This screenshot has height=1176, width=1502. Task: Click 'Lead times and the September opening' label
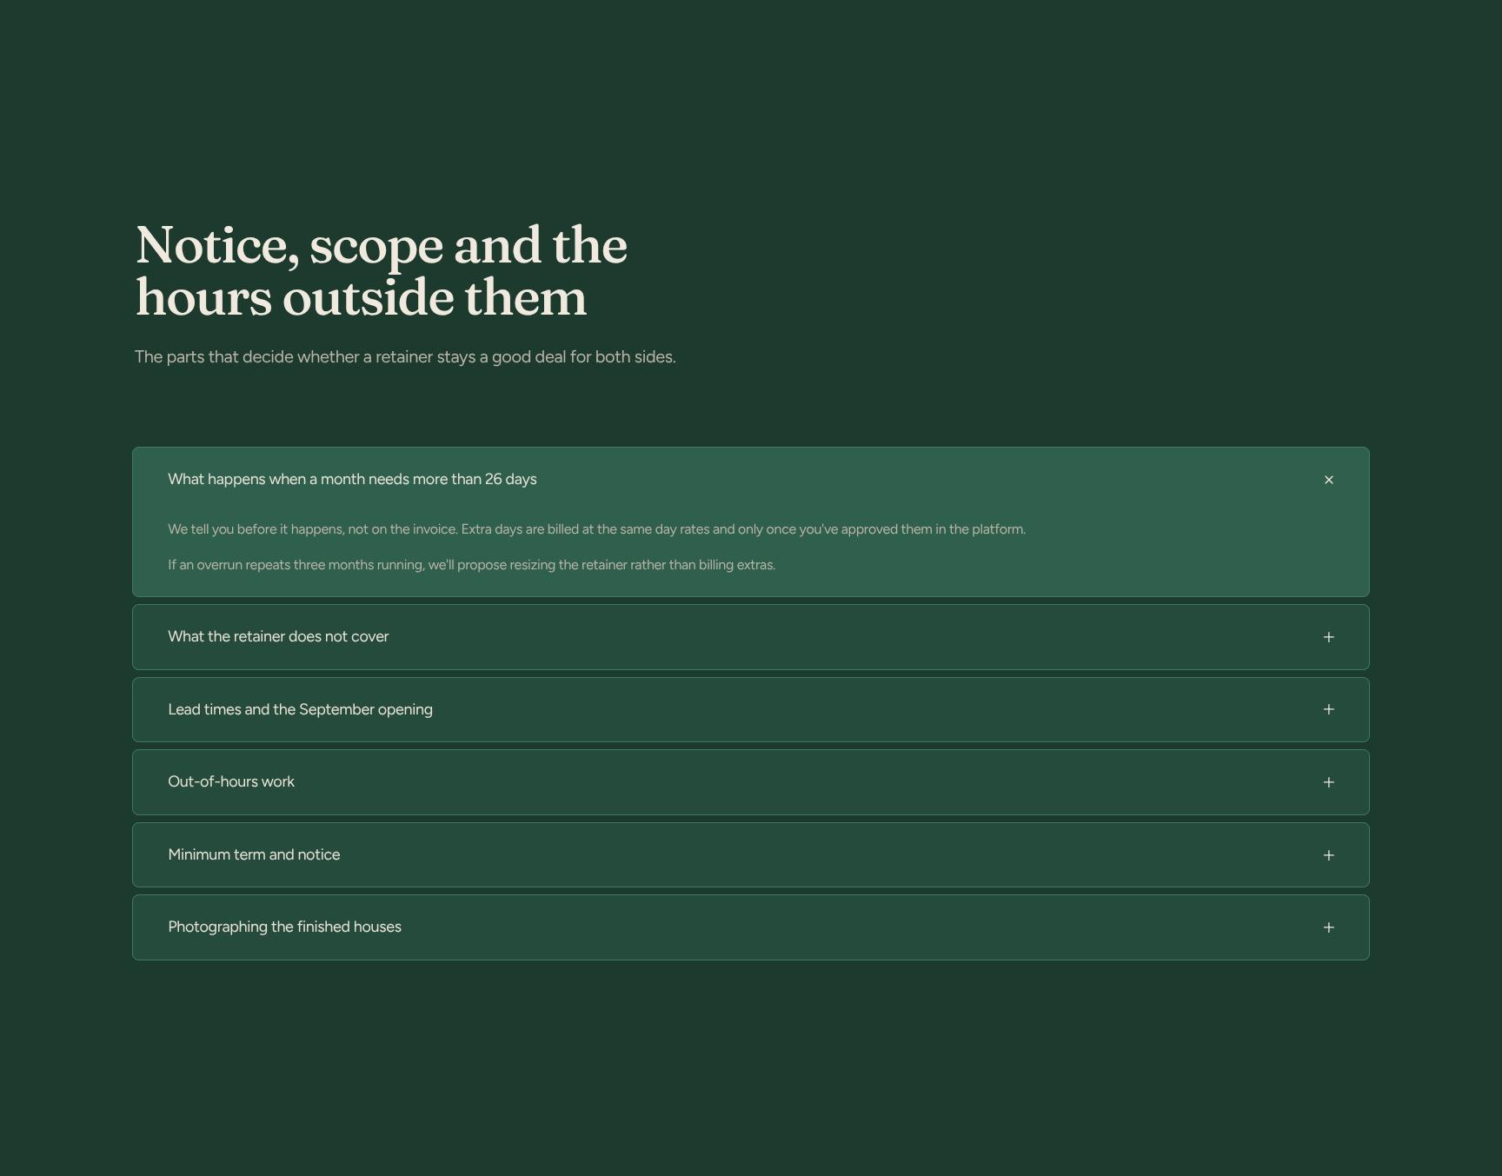[300, 709]
